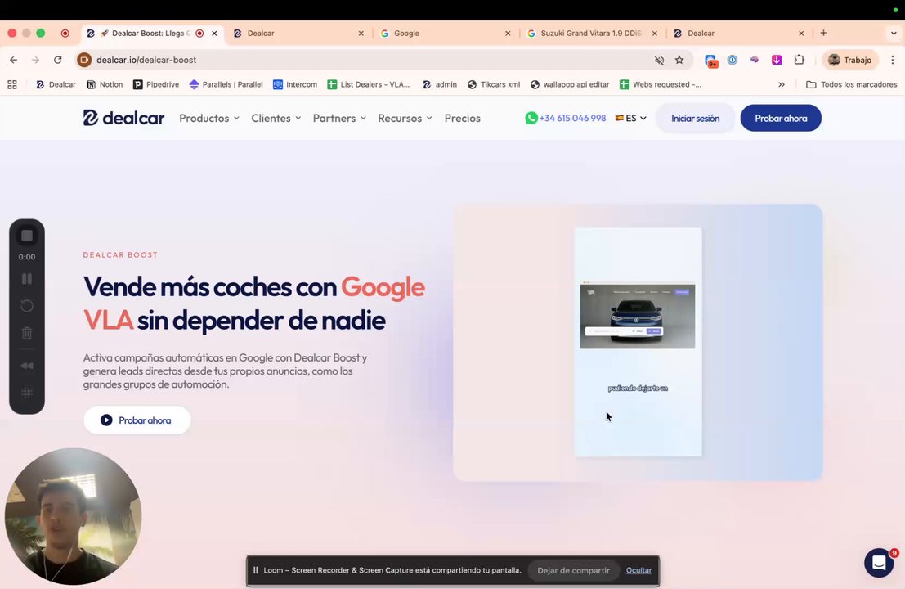
Task: Open the Tikcars xml bookmark
Action: 494,84
